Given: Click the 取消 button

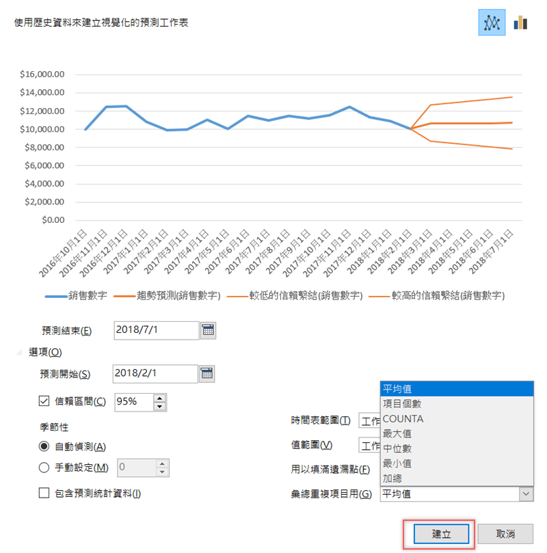Looking at the screenshot, I should (x=505, y=534).
